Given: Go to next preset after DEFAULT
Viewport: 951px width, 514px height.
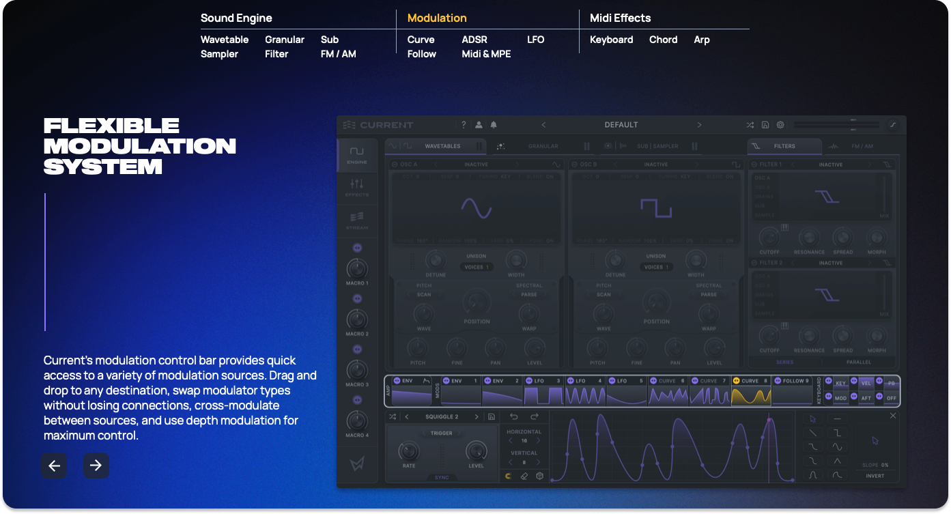Looking at the screenshot, I should pyautogui.click(x=699, y=125).
